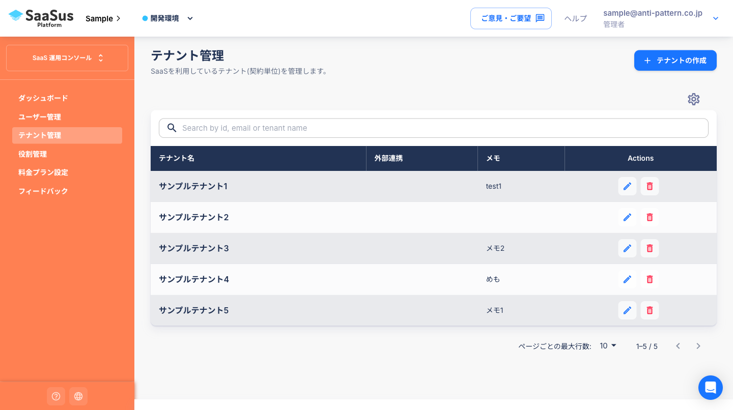Click the help question mark icon in sidebar
733x410 pixels.
click(x=56, y=396)
